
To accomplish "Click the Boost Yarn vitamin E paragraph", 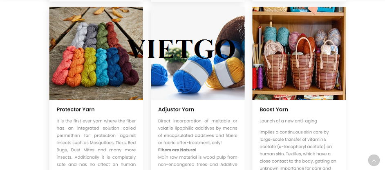I will (298, 150).
